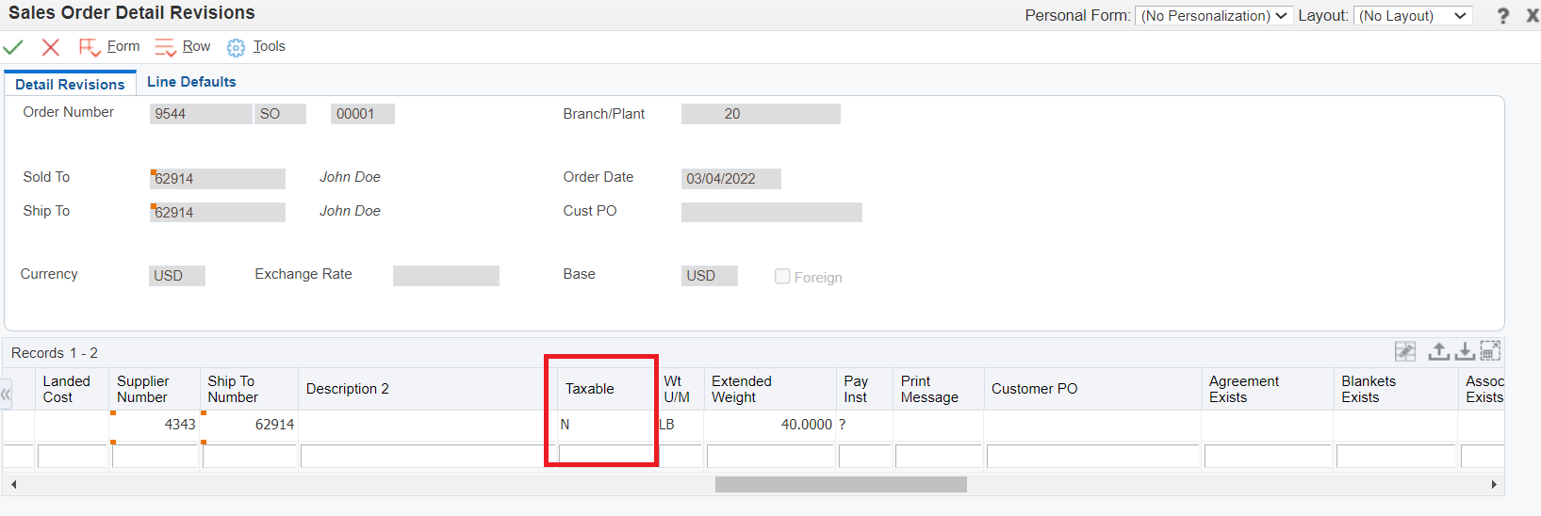Switch to the Line Defaults tab
Viewport: 1541px width, 516px height.
tap(191, 82)
